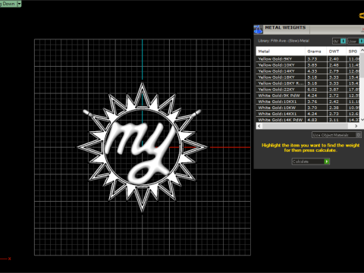
Task: Select the Yellow Gold:14KY row
Action: point(308,71)
